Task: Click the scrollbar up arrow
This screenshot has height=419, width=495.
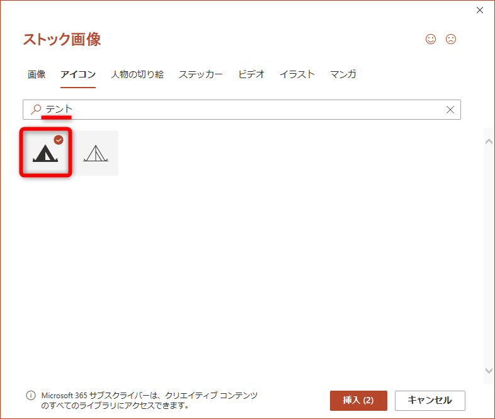Action: [x=489, y=142]
